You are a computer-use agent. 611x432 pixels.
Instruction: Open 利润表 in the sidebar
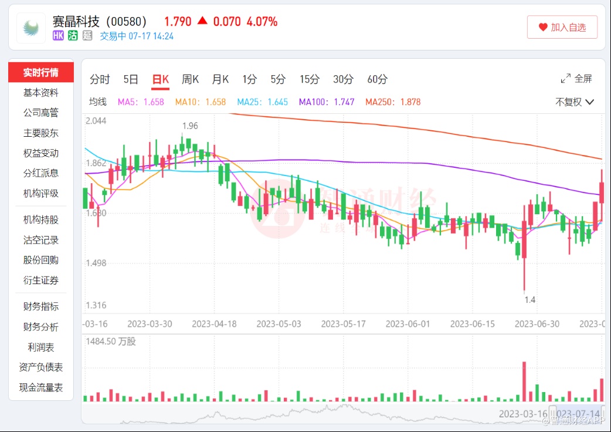click(x=41, y=347)
